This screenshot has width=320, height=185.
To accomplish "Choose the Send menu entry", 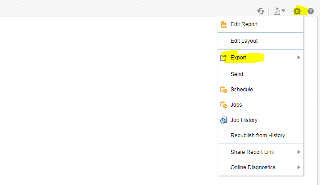I will tap(237, 74).
